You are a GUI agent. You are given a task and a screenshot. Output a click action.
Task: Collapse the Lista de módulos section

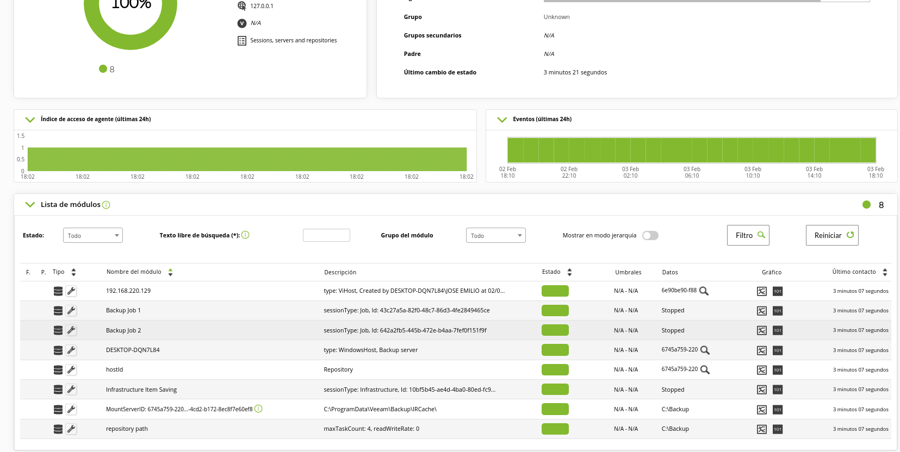coord(30,205)
